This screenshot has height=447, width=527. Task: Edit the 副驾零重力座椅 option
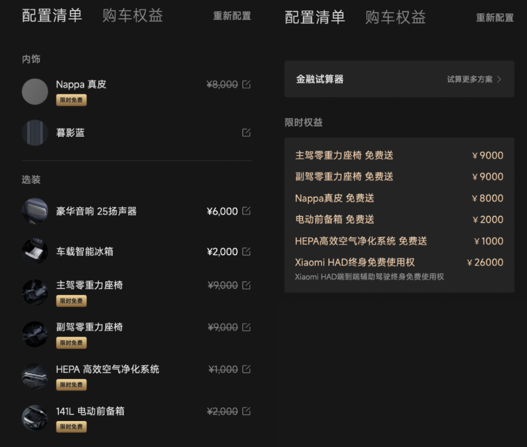click(x=246, y=327)
